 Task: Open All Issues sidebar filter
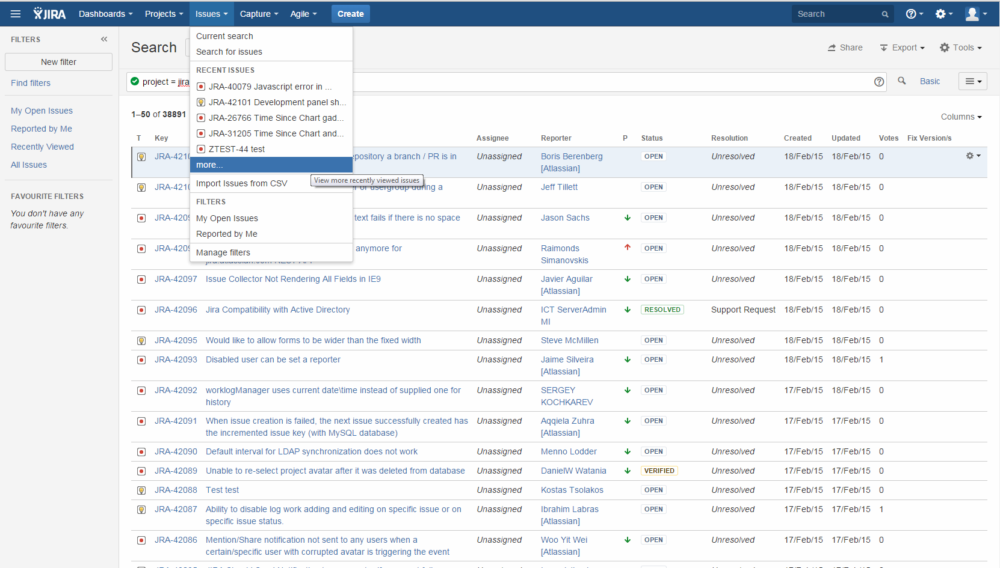[x=29, y=165]
